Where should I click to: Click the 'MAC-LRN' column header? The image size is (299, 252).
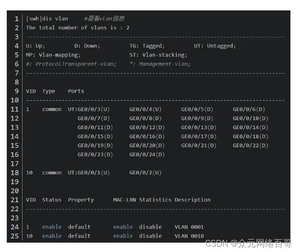coord(125,200)
